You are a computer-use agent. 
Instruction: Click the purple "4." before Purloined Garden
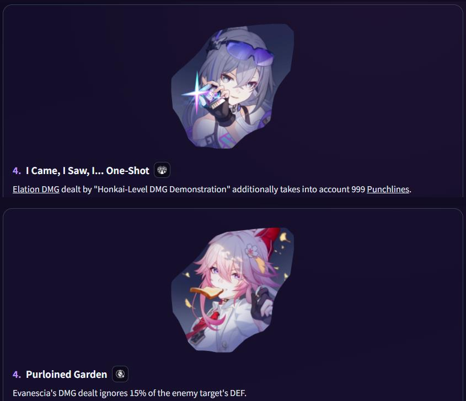pos(17,375)
